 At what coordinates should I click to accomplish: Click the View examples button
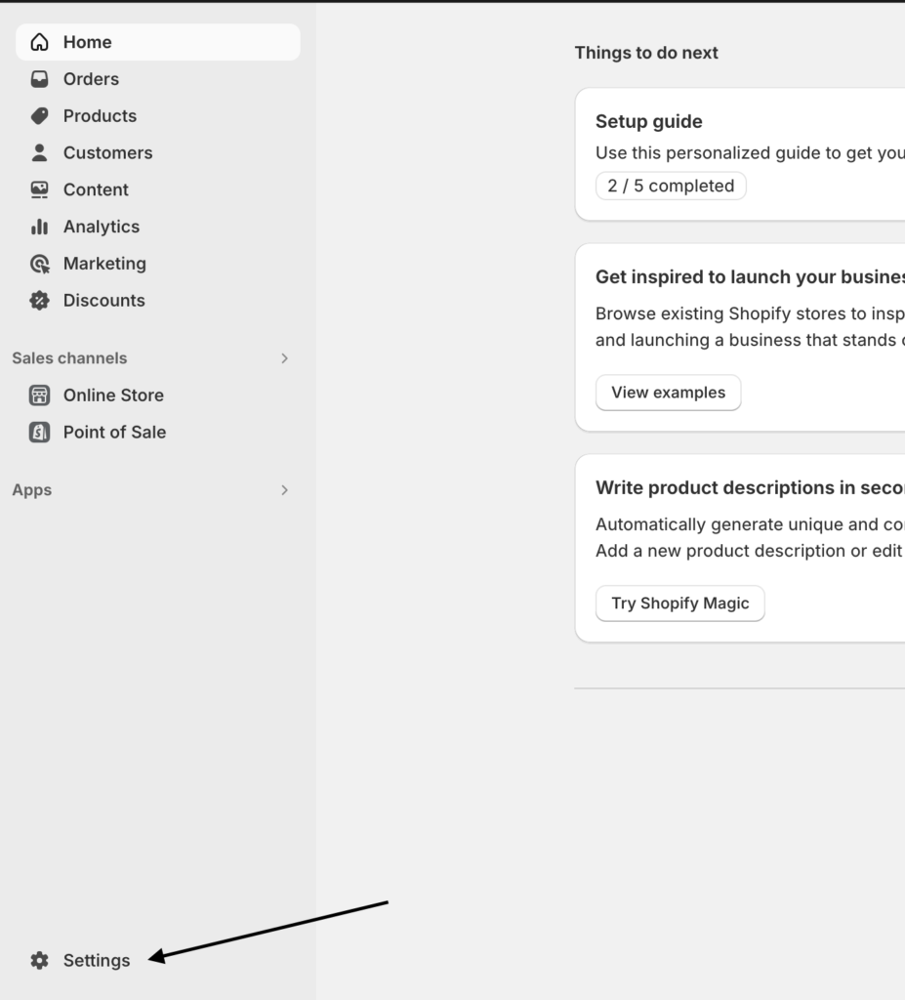668,392
